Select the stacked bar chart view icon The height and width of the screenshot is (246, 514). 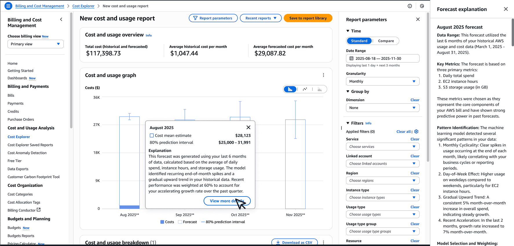coord(320,89)
